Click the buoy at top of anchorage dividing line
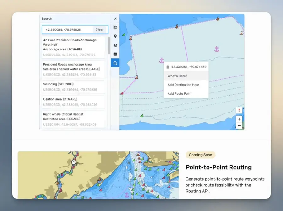 (x=177, y=26)
